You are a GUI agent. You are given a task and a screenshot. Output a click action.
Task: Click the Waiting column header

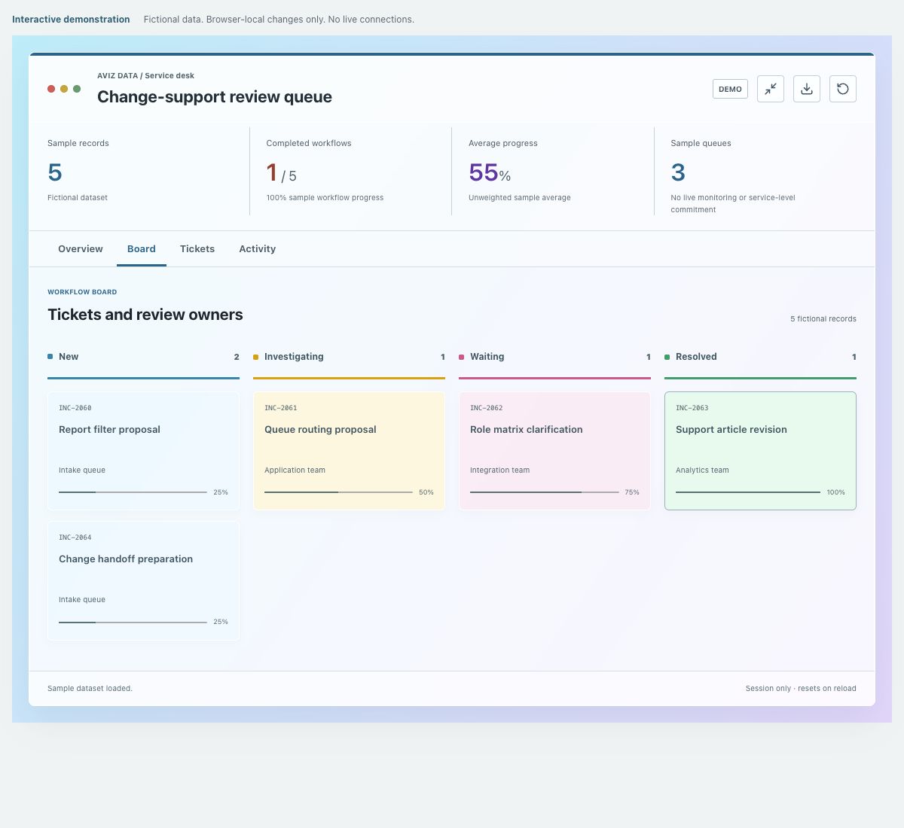pyautogui.click(x=554, y=357)
